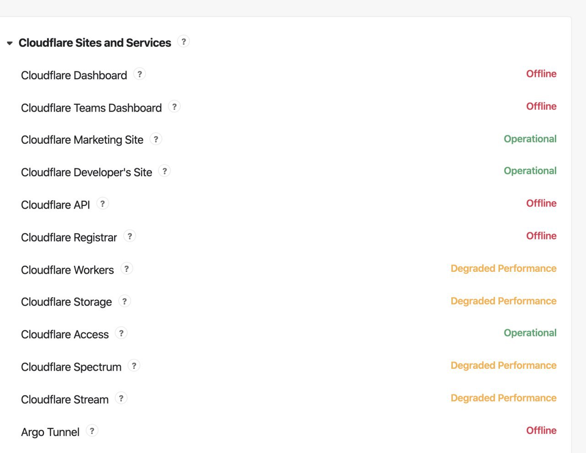Screen dimensions: 586x453
Task: Open help icon next to Cloudflare Spectrum
Action: click(x=134, y=366)
